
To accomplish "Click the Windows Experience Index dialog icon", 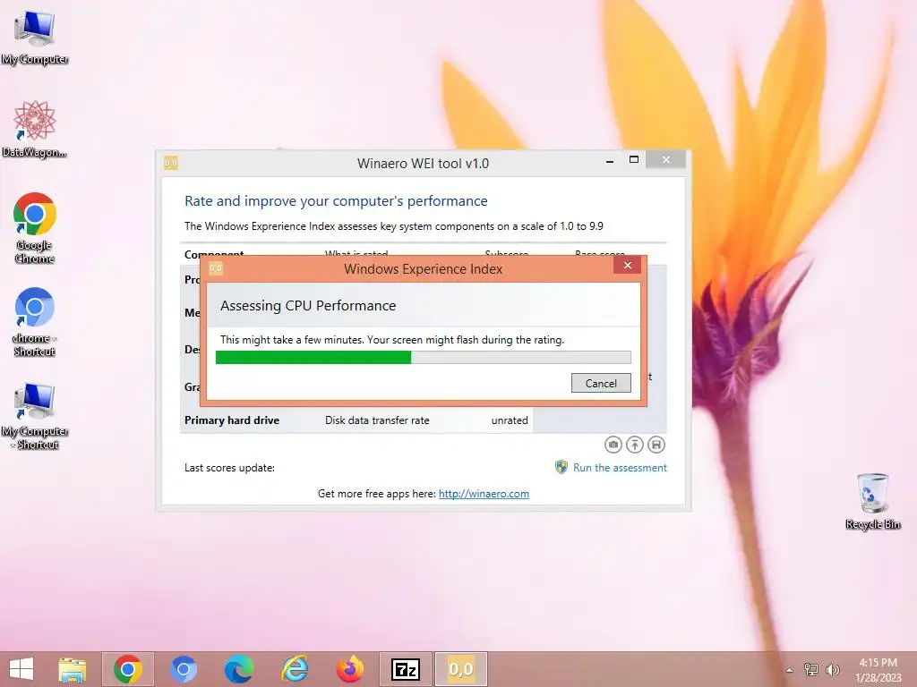I will point(216,268).
